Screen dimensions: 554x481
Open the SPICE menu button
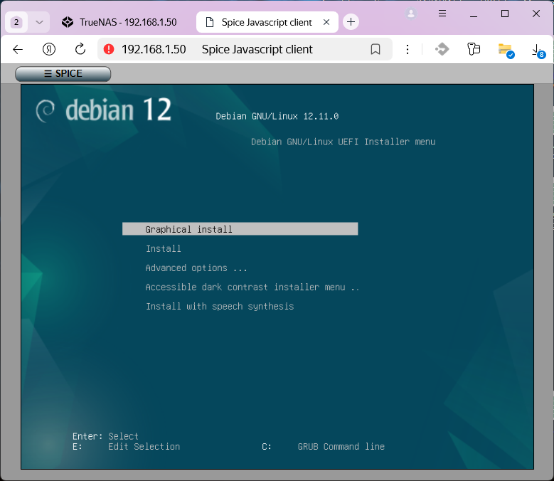63,73
